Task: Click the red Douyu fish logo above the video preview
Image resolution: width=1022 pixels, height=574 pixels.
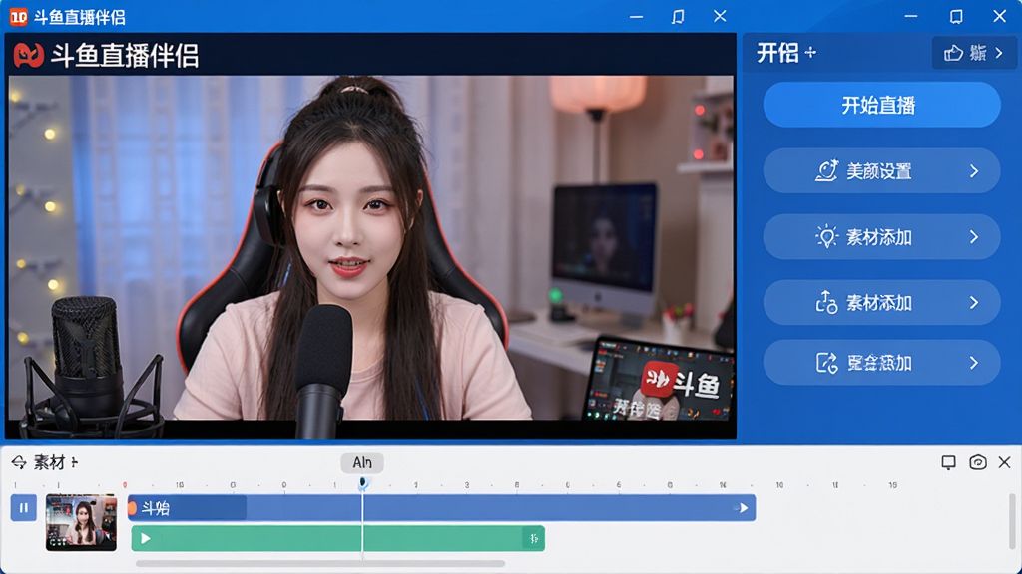Action: point(29,56)
